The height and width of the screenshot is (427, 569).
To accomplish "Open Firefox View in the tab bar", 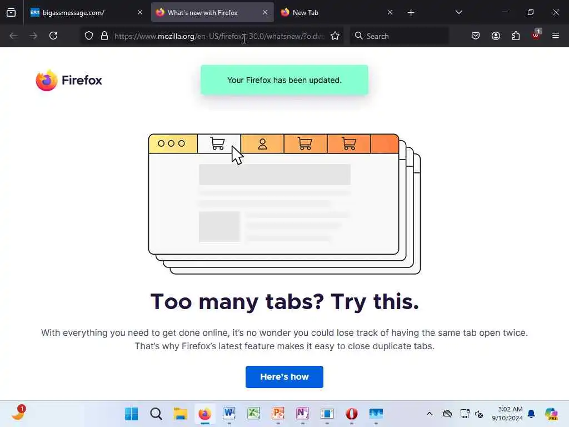I will click(11, 12).
